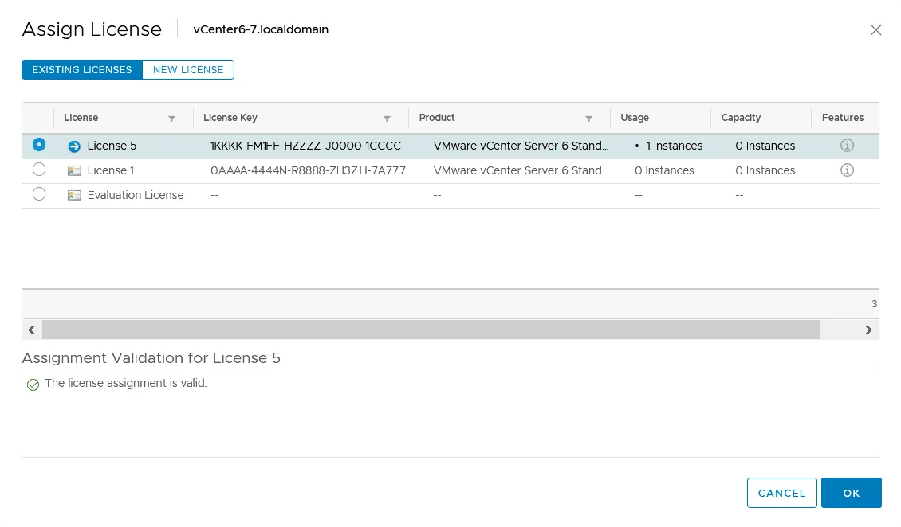
Task: Open features info for License 5
Action: tap(848, 146)
